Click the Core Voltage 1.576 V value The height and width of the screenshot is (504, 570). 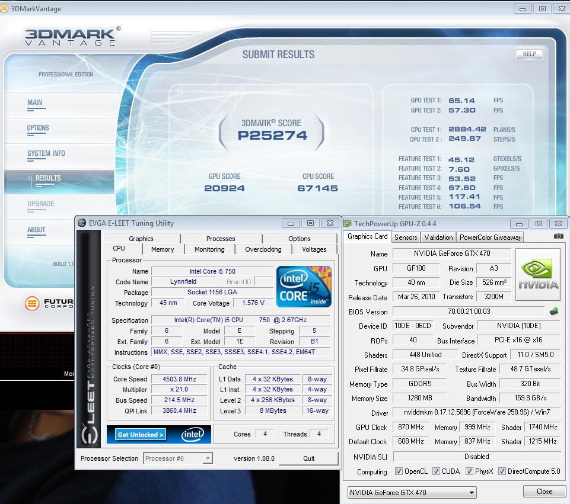point(253,303)
